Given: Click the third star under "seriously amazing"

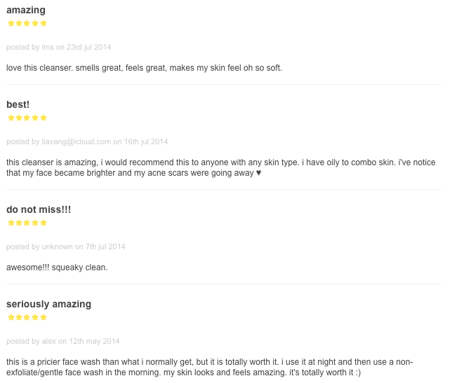Looking at the screenshot, I should (27, 317).
